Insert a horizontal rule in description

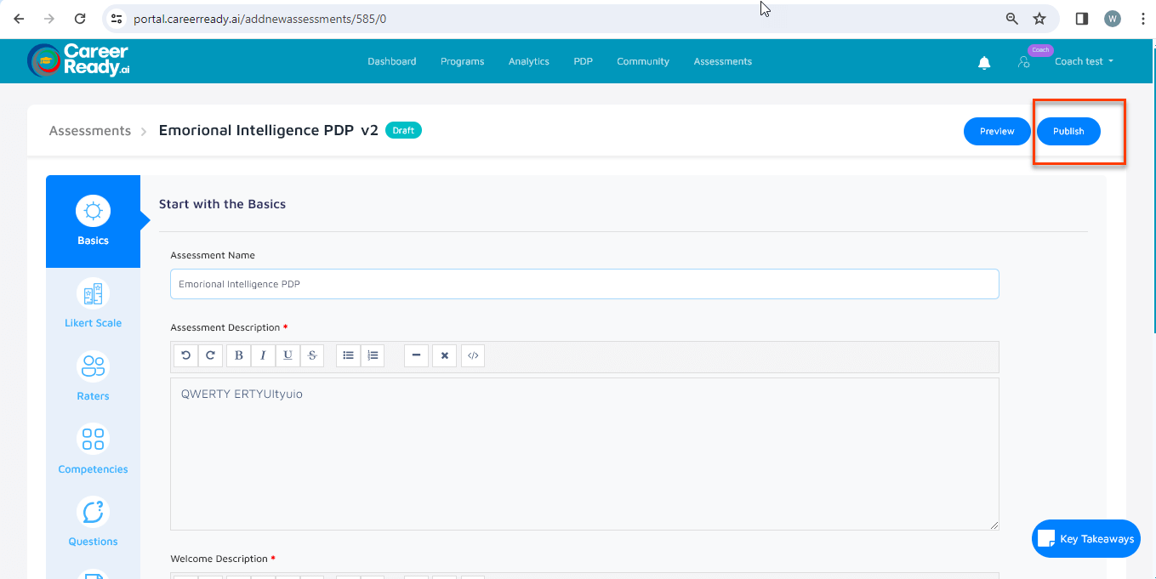click(x=415, y=355)
